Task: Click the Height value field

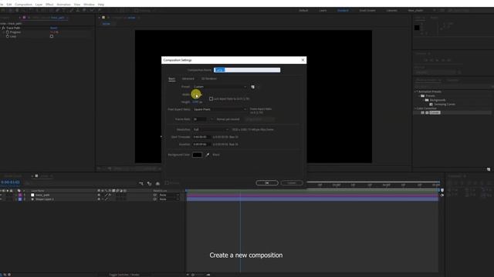Action: click(x=195, y=102)
